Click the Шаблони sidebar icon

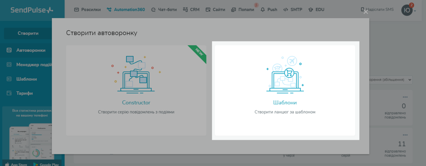coord(10,79)
